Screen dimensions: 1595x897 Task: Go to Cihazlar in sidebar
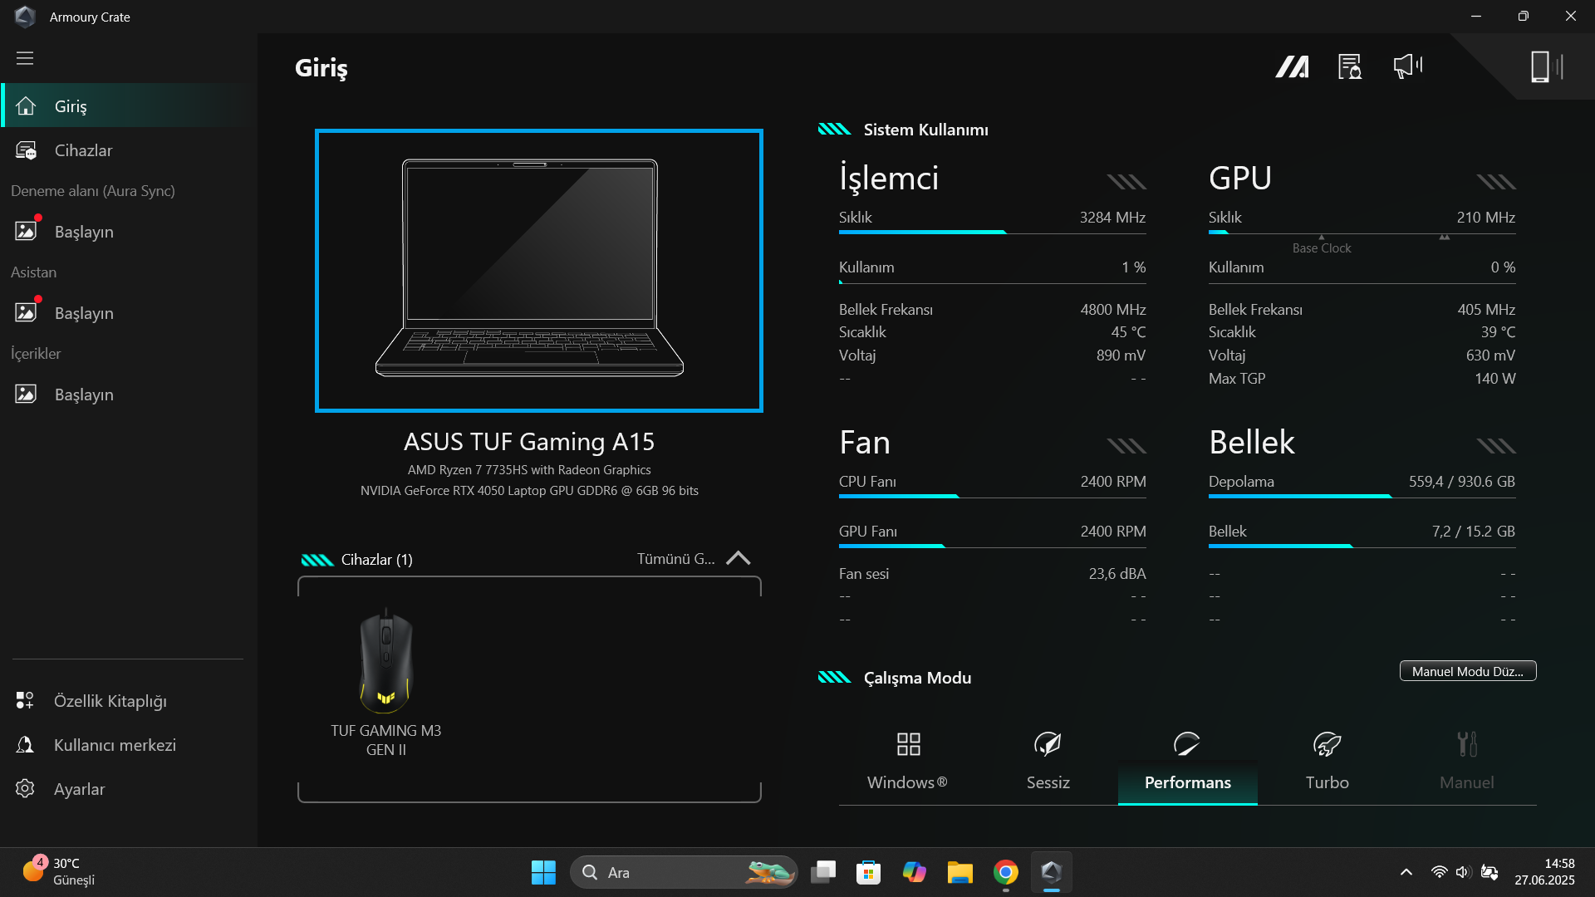(x=83, y=150)
